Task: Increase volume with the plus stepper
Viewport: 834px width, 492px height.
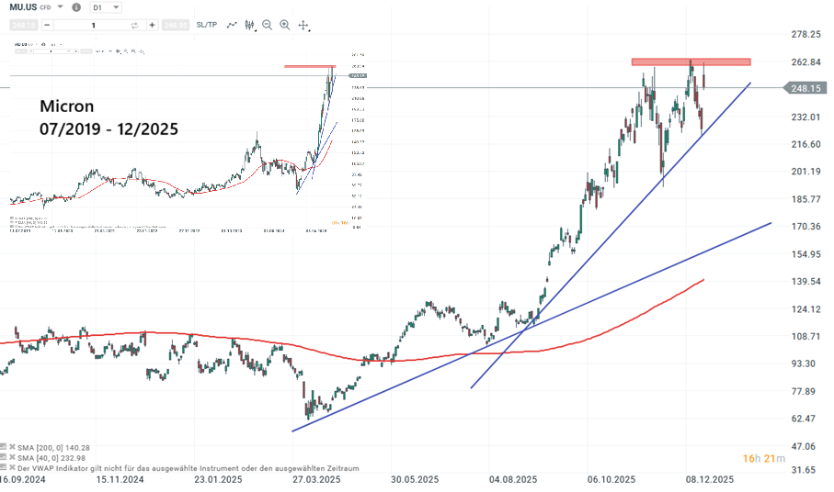Action: (x=152, y=25)
